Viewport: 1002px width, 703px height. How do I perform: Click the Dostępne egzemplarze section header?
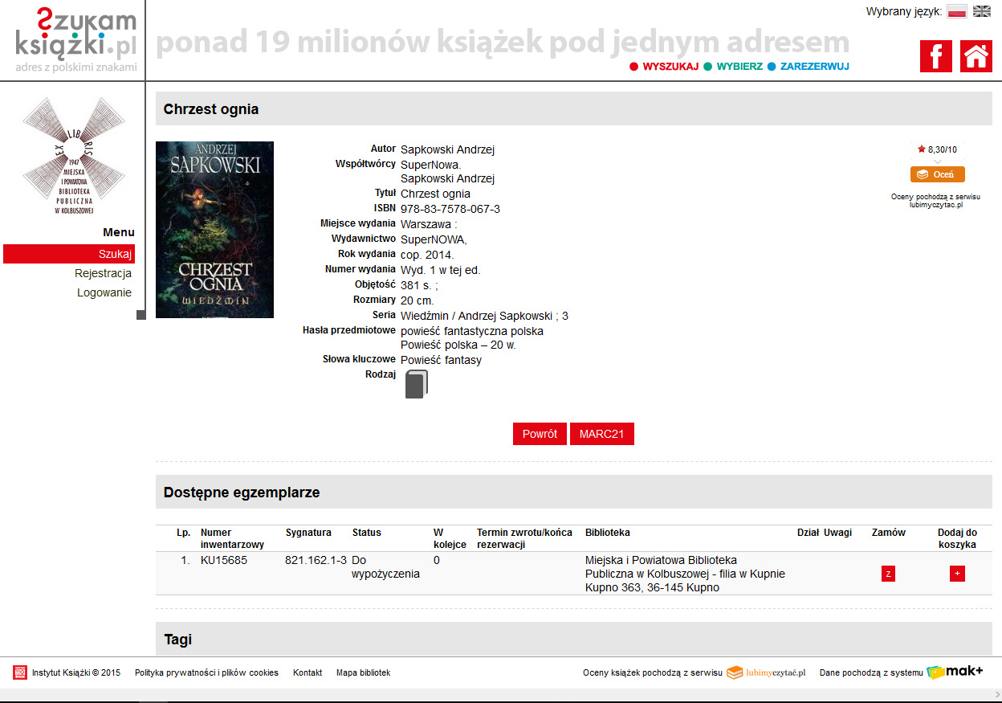[574, 492]
